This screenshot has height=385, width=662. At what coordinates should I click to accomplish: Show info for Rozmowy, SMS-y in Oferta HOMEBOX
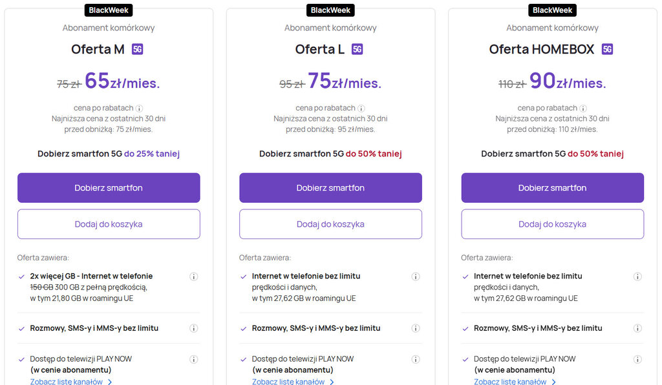point(637,328)
